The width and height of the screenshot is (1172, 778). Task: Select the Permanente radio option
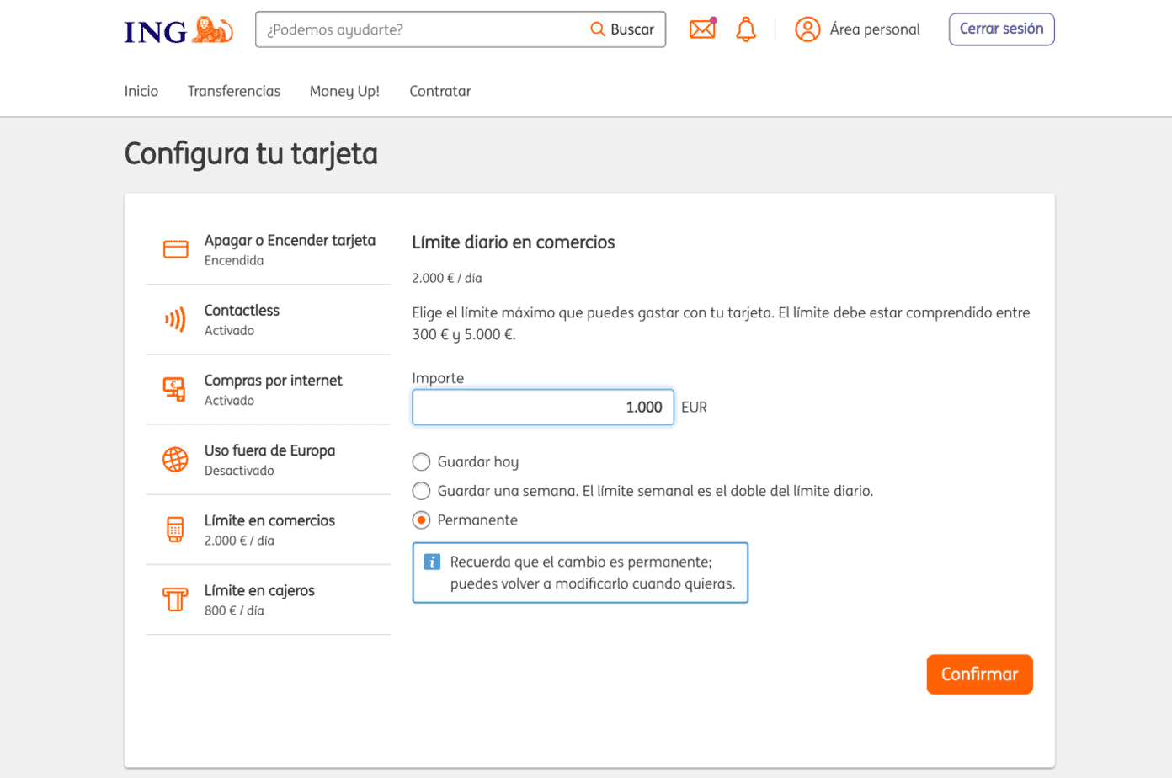pyautogui.click(x=421, y=520)
